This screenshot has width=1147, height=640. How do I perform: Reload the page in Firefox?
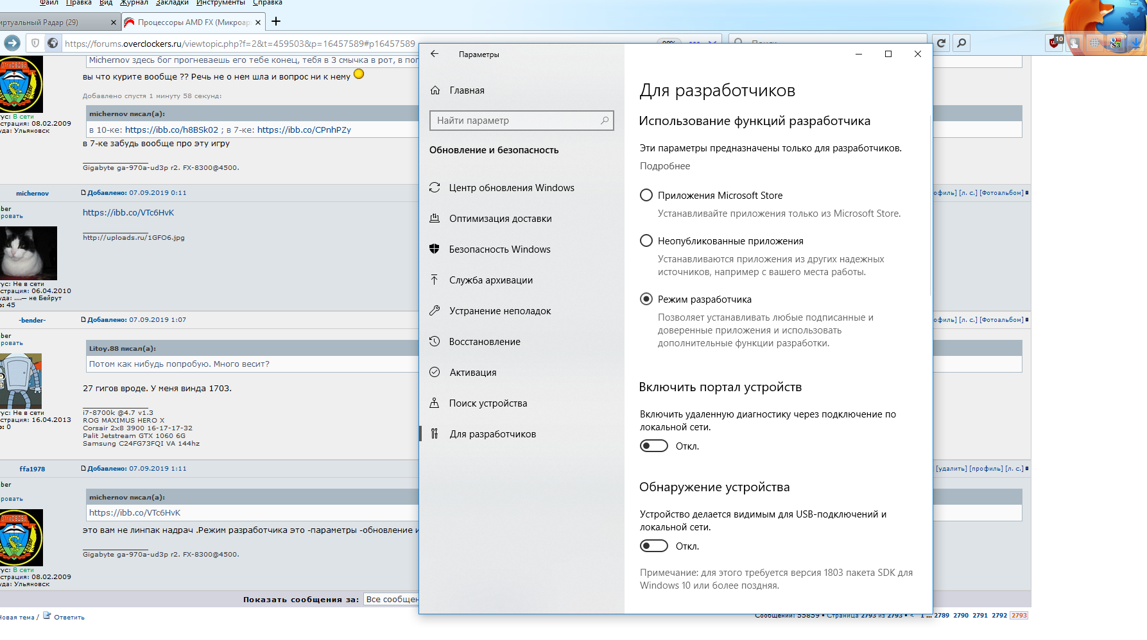941,43
